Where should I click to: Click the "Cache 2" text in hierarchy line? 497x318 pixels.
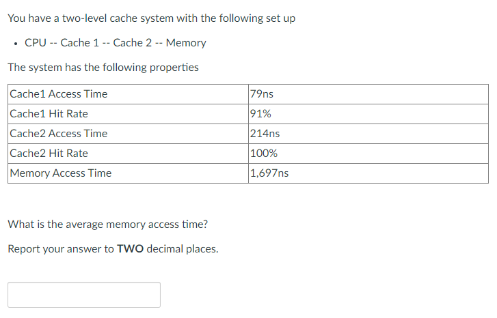[x=132, y=43]
